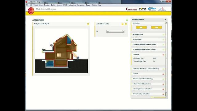Image resolution: width=197 pixels, height=111 pixels.
Task: Click red status icon on Heat Demand row
Action: coord(163,84)
